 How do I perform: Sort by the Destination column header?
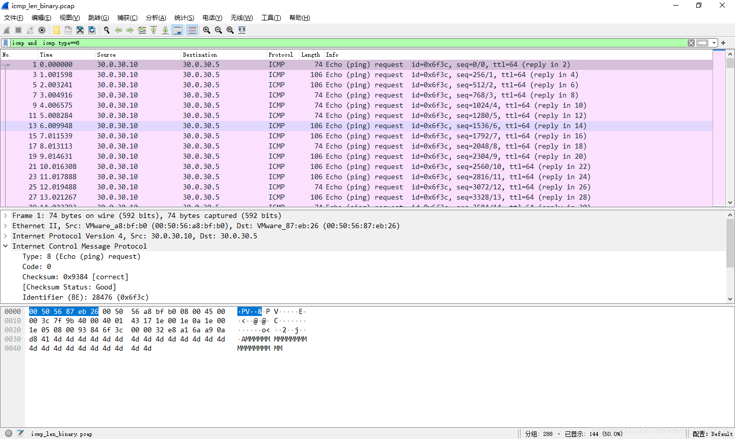coord(224,55)
